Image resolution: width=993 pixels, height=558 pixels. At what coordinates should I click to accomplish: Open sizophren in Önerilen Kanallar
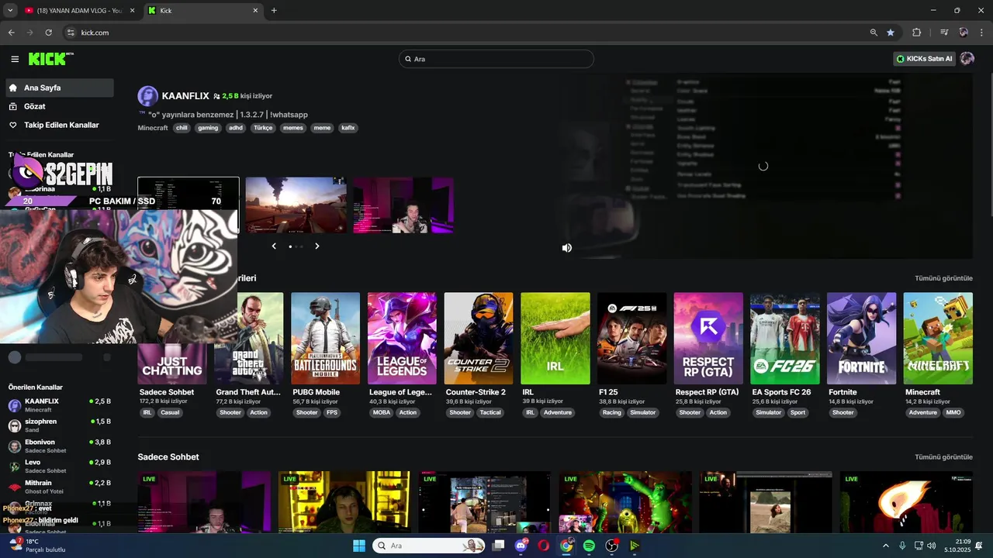click(60, 425)
